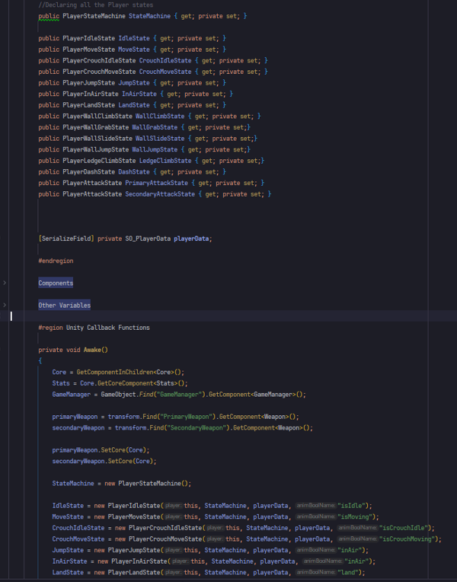Click the '#region Unity Callback Functions' line
Viewport: 457px width, 582px height.
coord(94,328)
